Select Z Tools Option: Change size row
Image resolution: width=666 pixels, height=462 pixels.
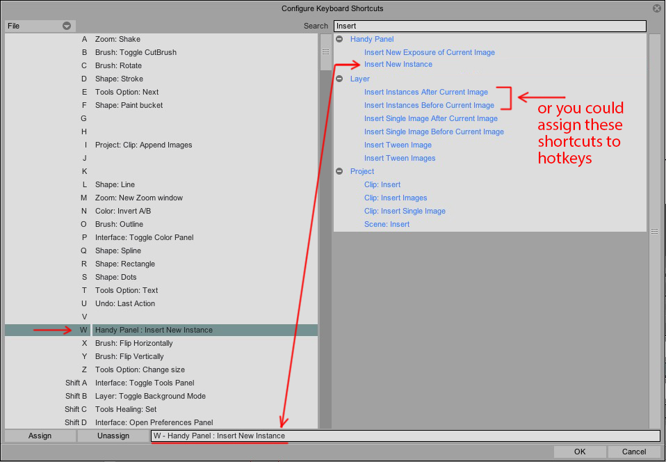point(161,369)
